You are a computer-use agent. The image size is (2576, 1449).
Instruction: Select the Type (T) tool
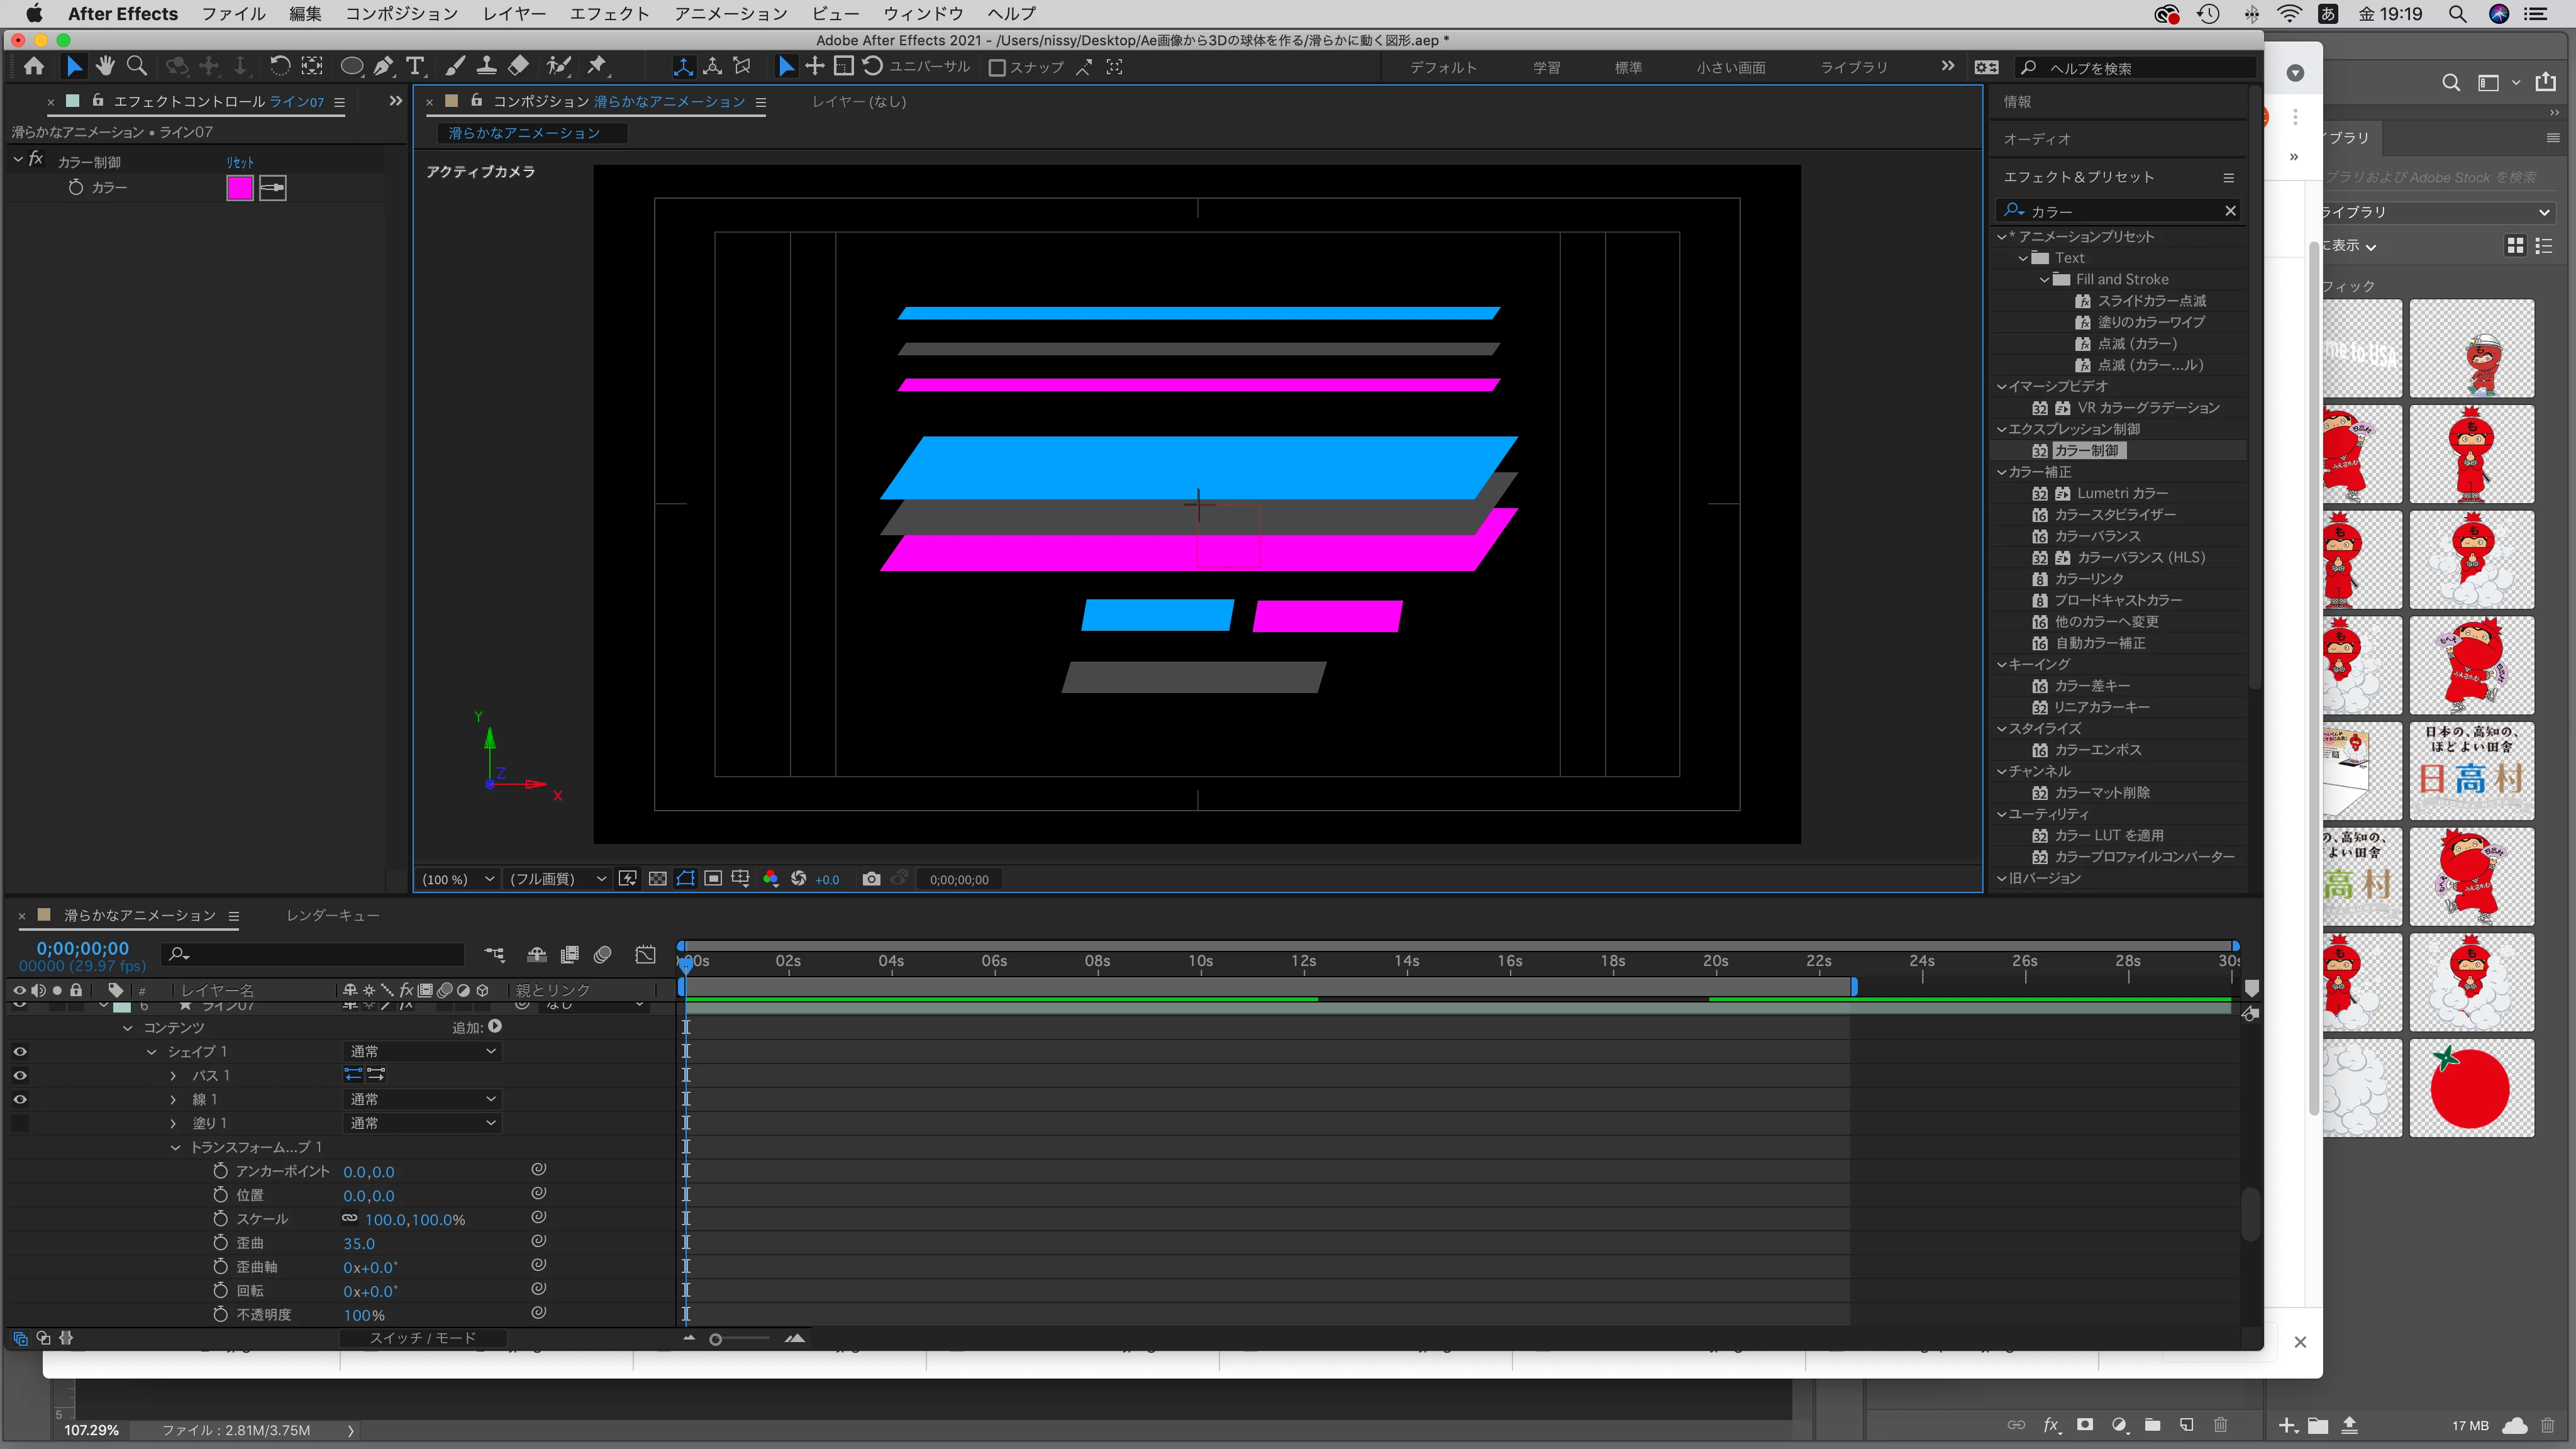pos(415,67)
